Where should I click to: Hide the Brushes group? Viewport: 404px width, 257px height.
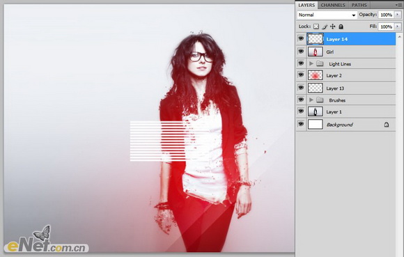301,100
